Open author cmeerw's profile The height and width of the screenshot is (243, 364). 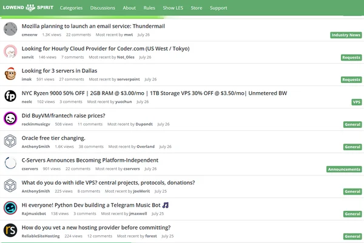[30, 35]
